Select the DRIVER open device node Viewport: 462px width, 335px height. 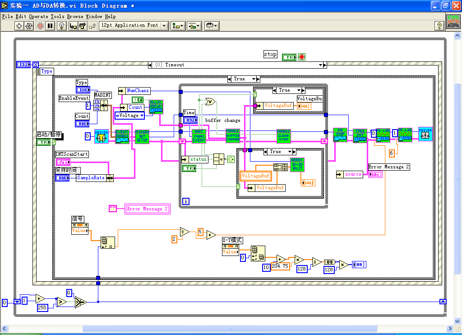tap(101, 136)
